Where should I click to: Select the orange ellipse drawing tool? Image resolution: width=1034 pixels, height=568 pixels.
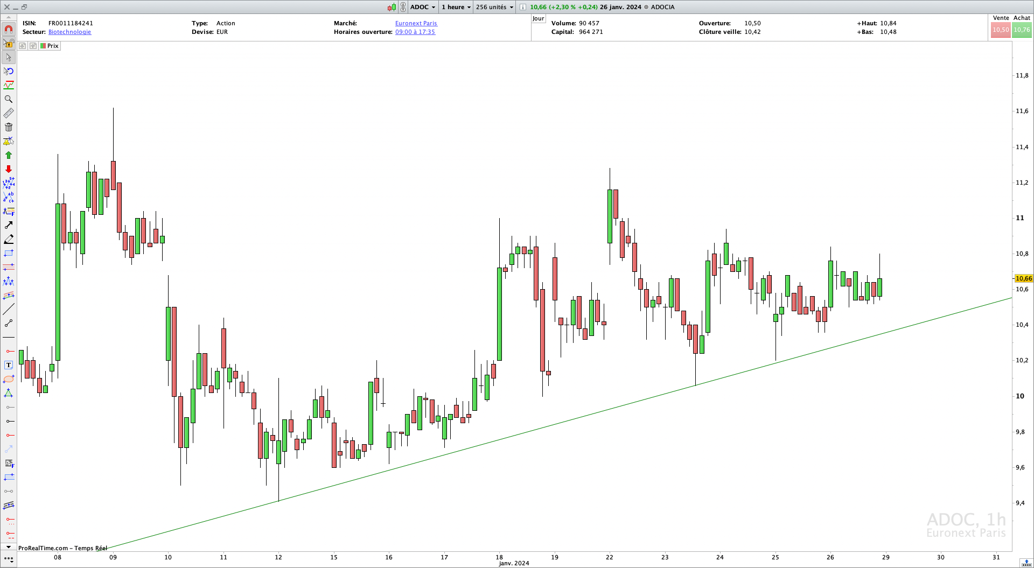point(9,379)
